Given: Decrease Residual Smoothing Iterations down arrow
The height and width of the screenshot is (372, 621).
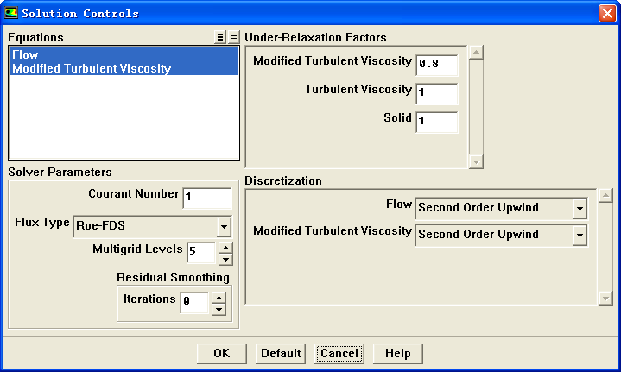Looking at the screenshot, I should tap(218, 308).
